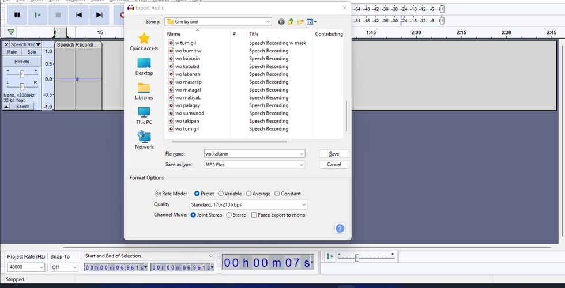This screenshot has width=565, height=288.
Task: Click the file list horizontal scrollbar
Action: (229, 142)
